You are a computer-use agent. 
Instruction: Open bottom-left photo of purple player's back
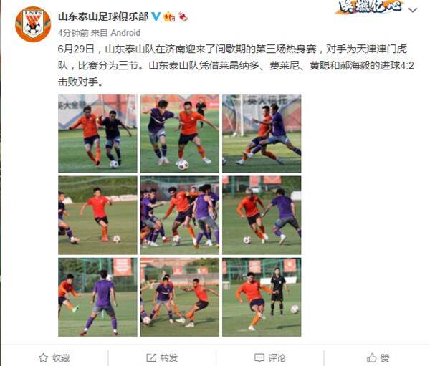coord(97,297)
